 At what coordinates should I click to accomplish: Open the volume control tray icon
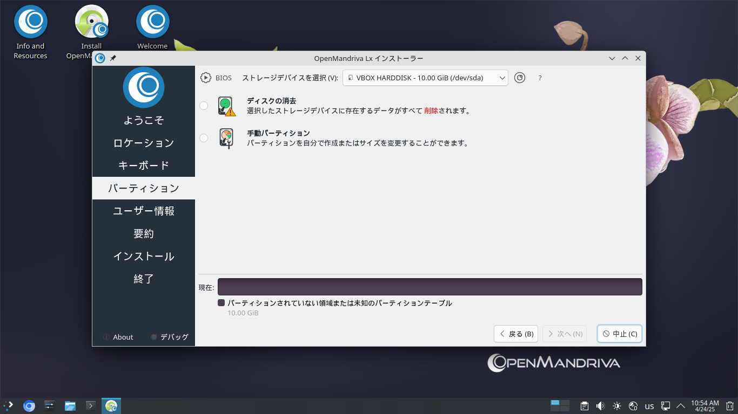600,406
